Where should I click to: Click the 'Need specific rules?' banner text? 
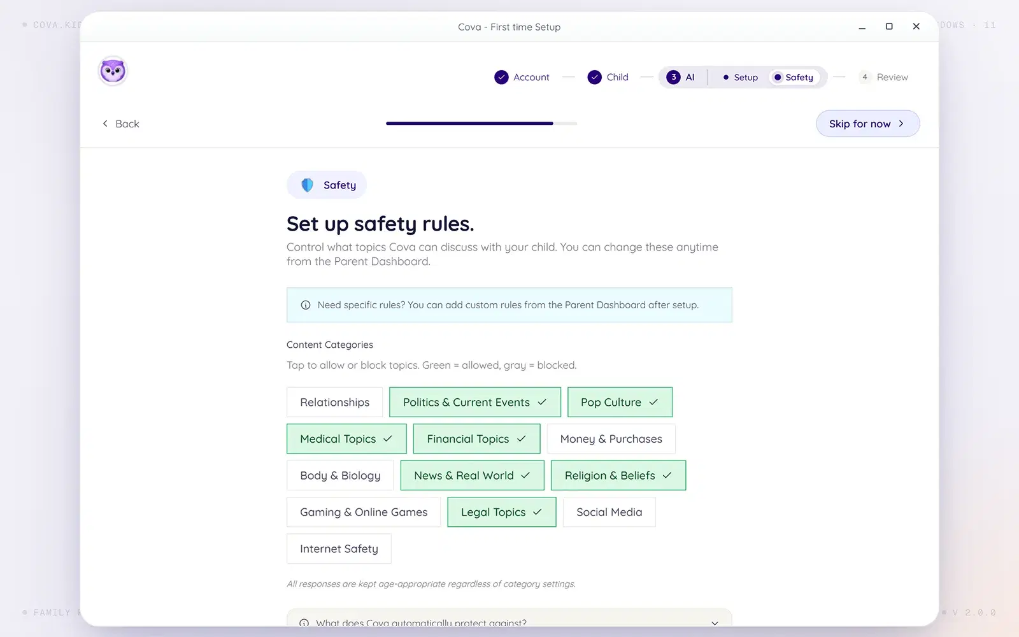508,305
